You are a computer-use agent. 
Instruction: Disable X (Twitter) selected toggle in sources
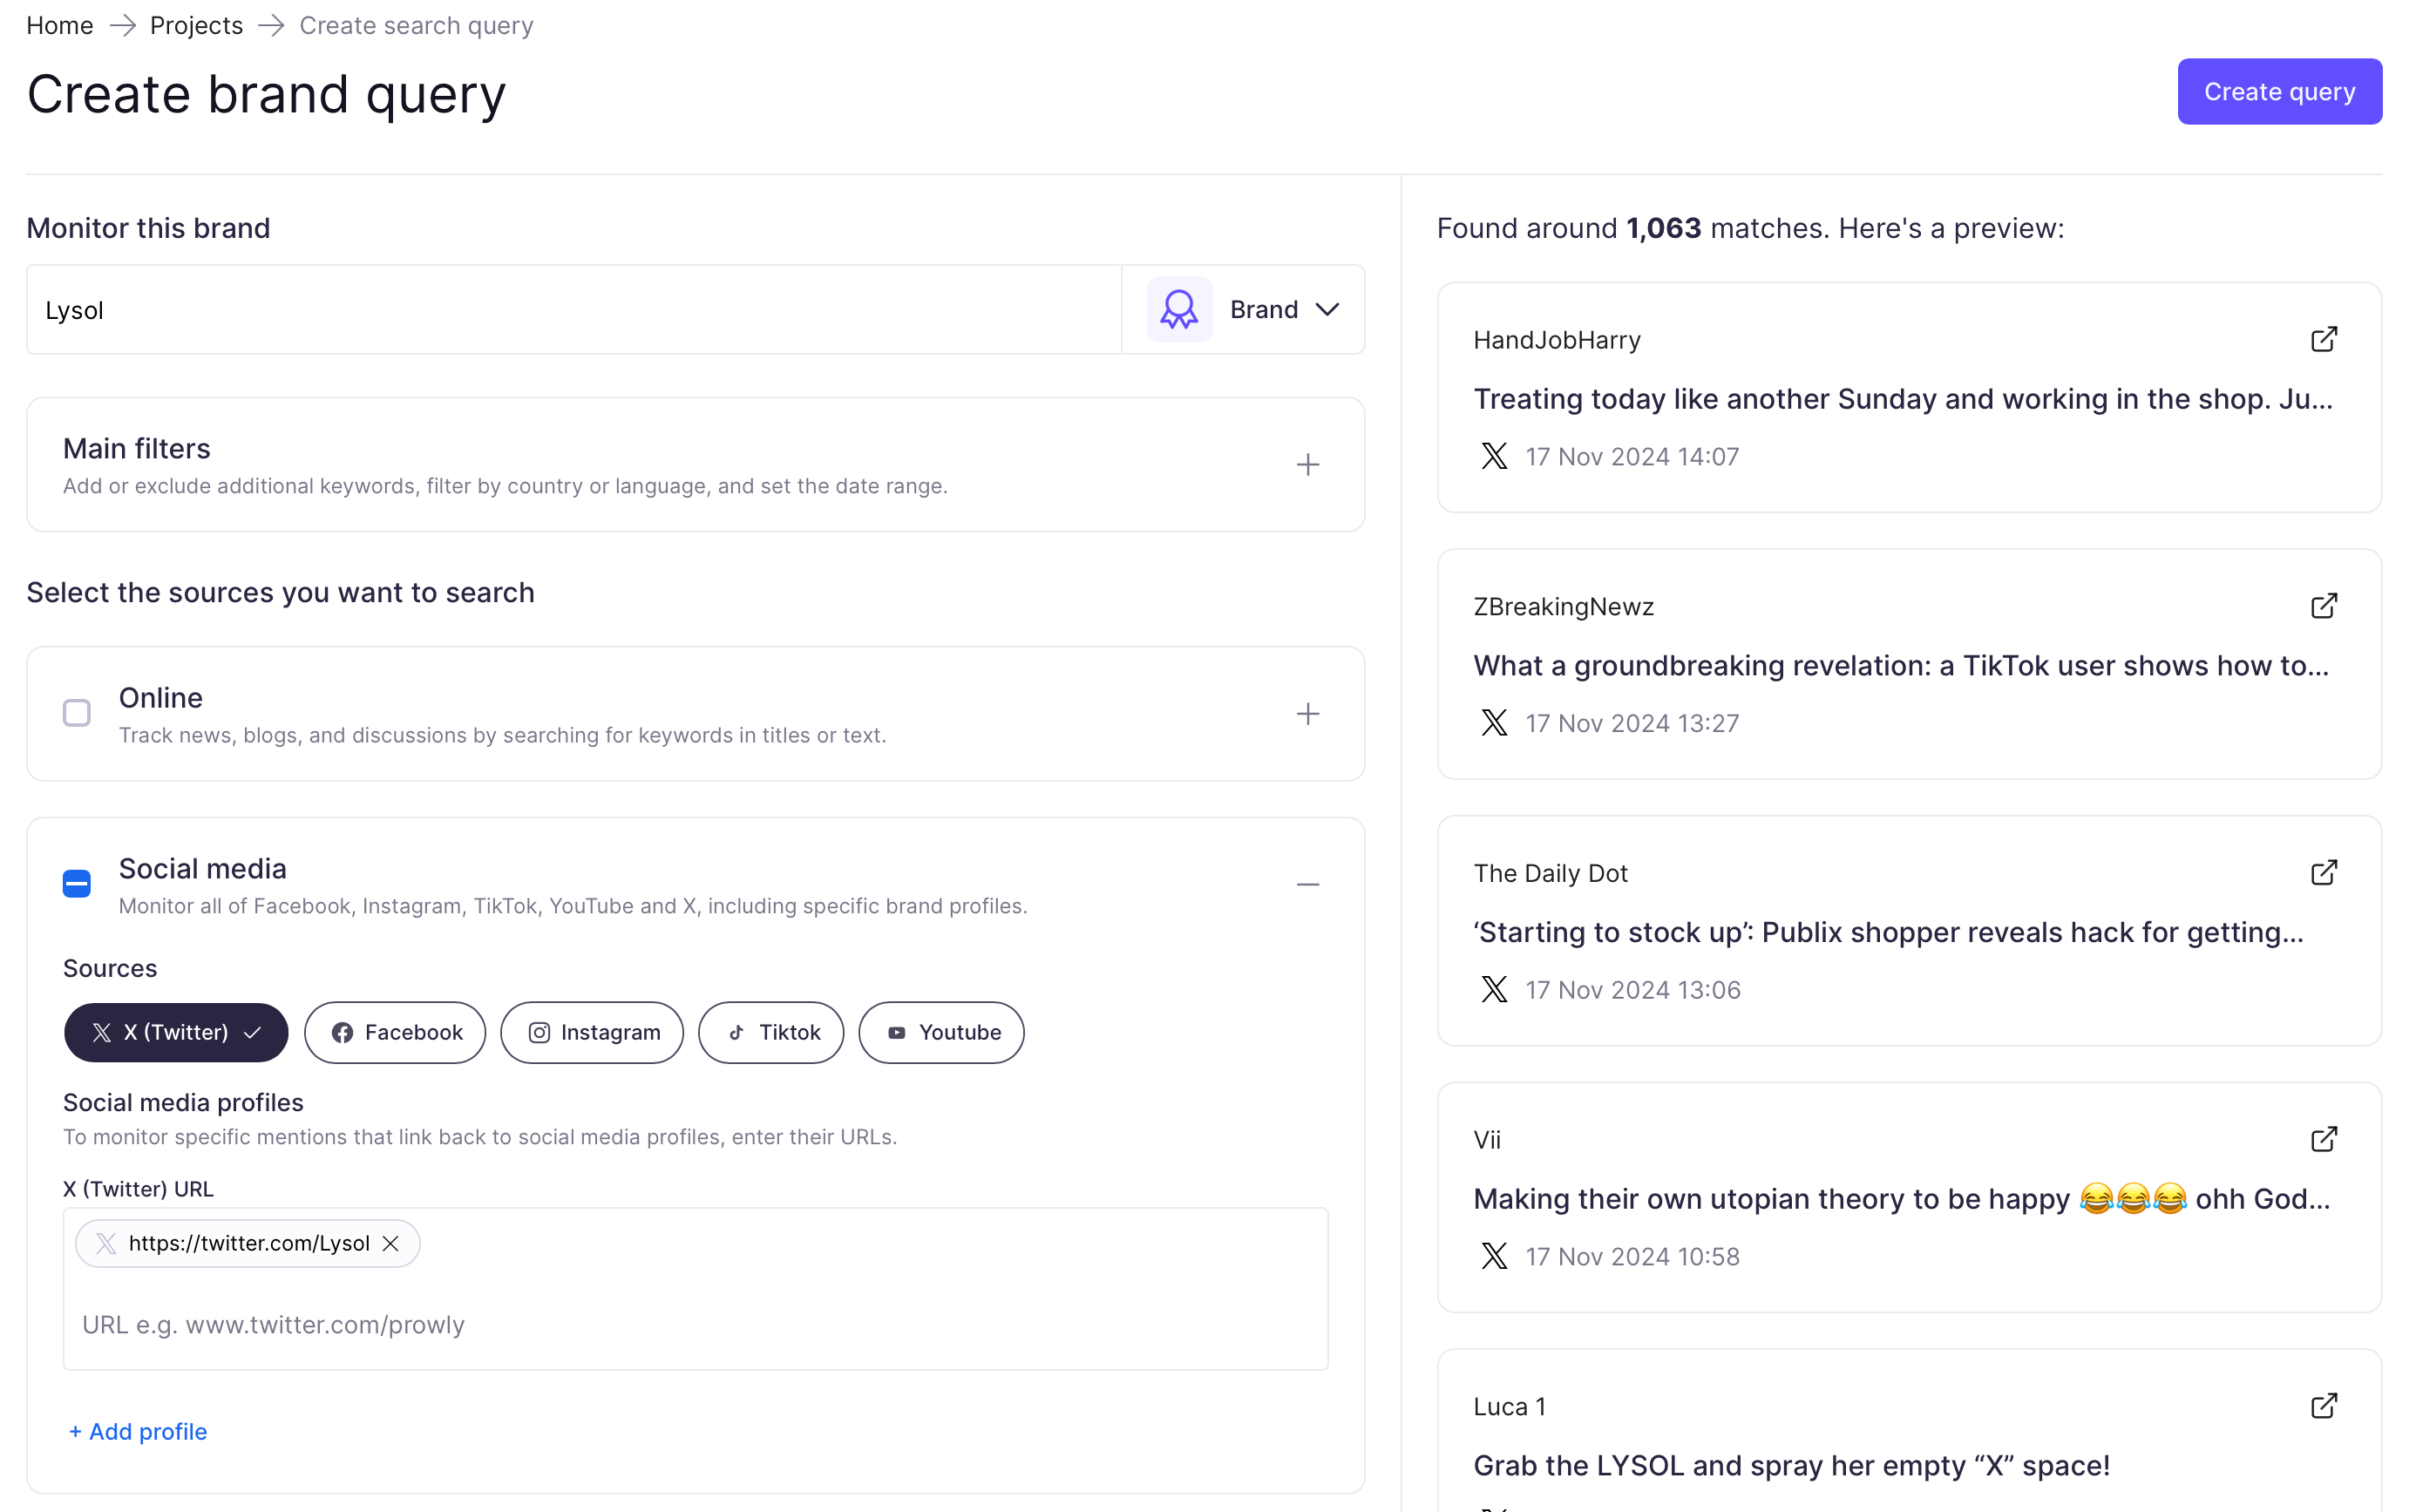174,1031
